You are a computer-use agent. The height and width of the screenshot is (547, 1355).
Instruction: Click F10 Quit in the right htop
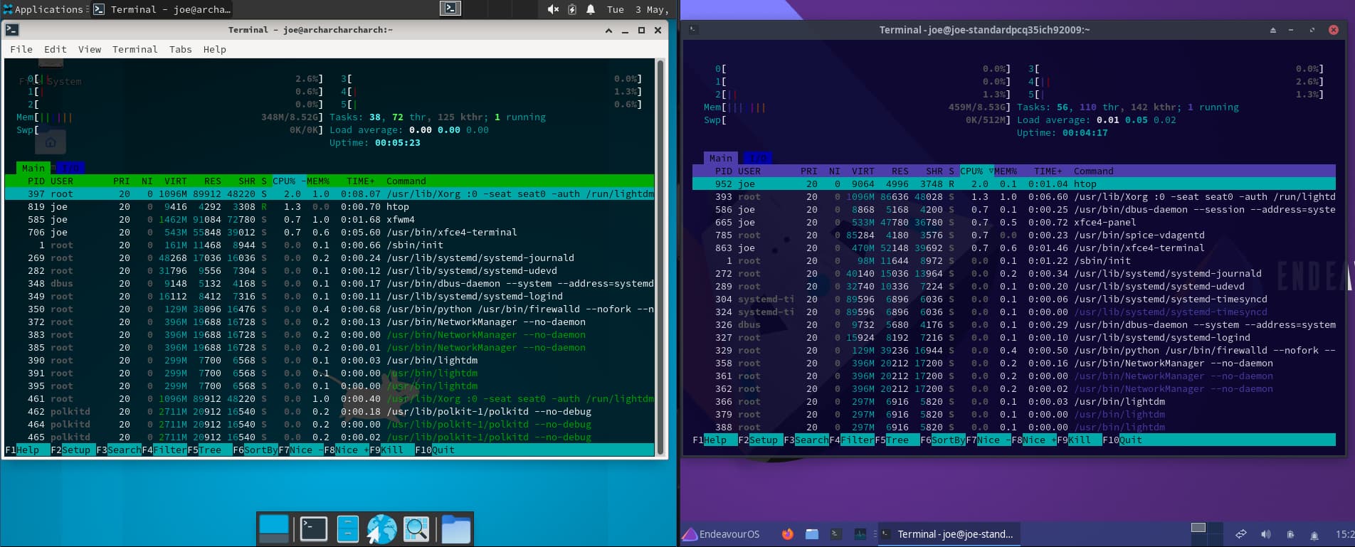point(1122,440)
